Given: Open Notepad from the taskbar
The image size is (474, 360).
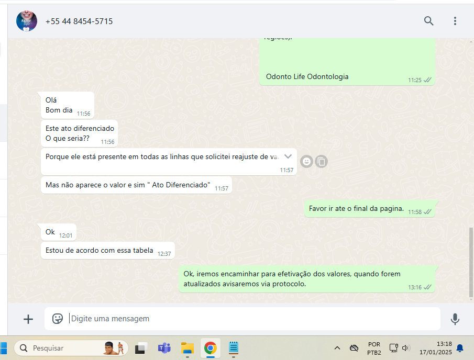Looking at the screenshot, I should [234, 348].
